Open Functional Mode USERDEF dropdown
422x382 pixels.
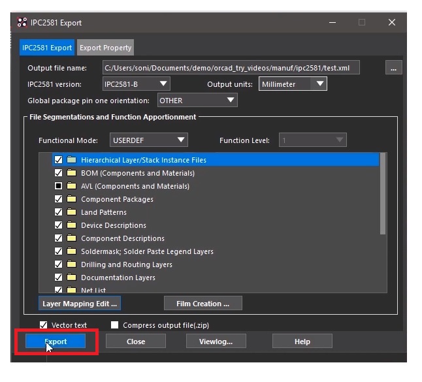point(148,140)
